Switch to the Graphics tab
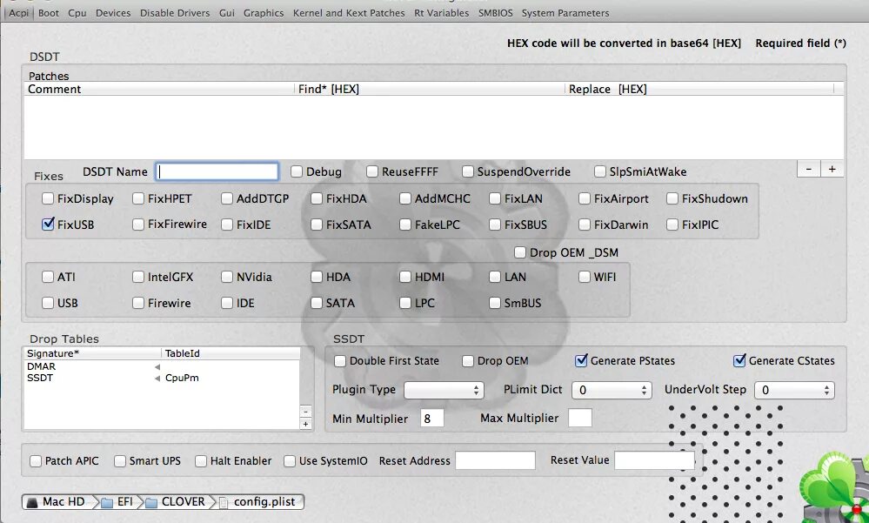The height and width of the screenshot is (523, 869). [x=264, y=13]
